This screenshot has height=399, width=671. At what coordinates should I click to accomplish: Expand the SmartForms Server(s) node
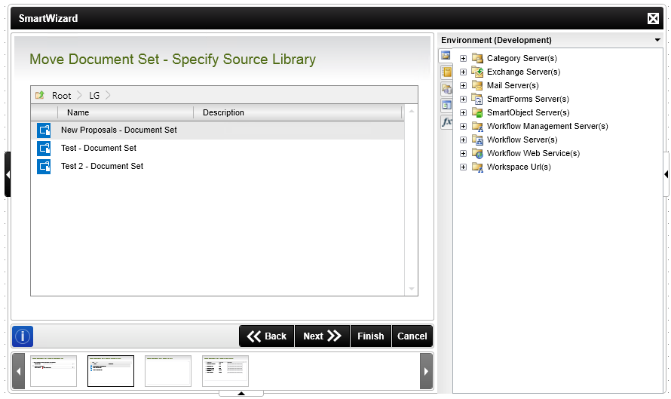pyautogui.click(x=463, y=99)
